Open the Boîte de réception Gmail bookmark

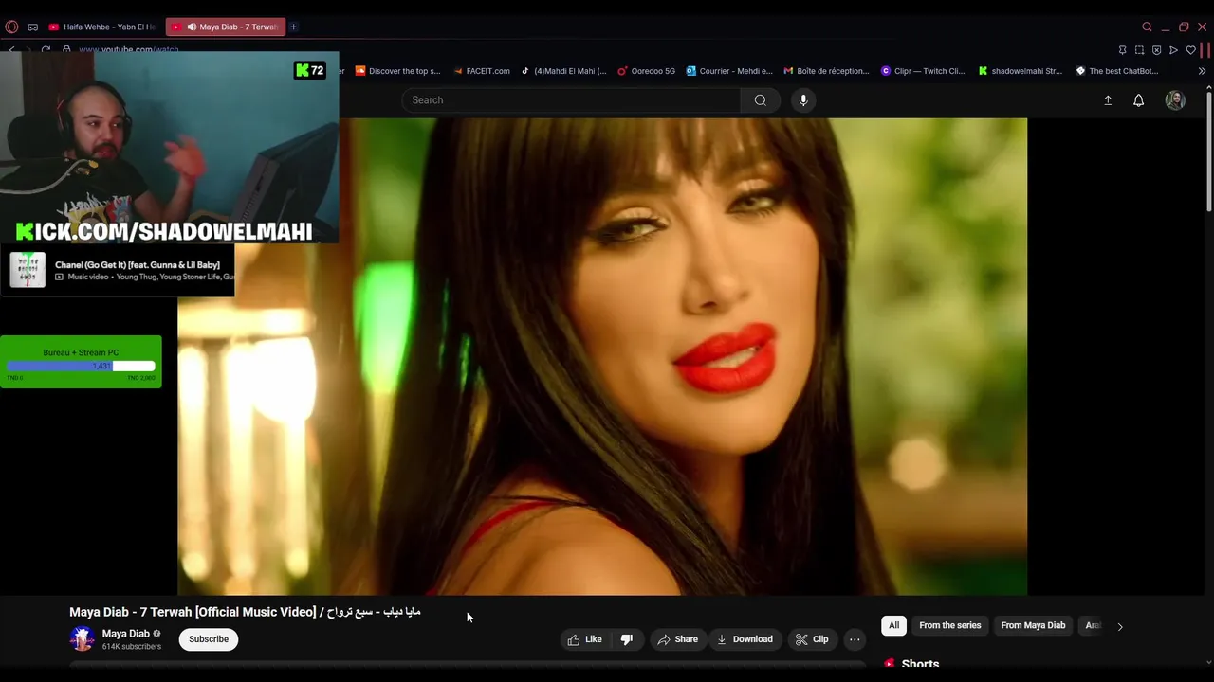[827, 71]
